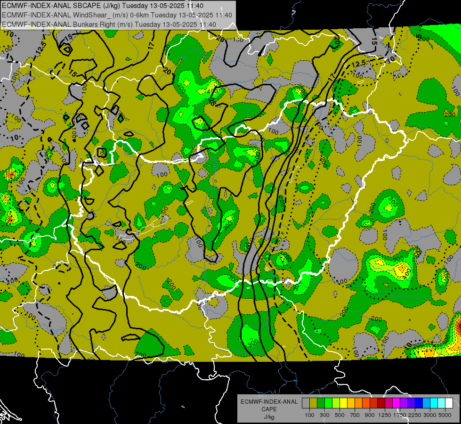This screenshot has height=424, width=461.
Task: Click the orange swatch right of 700
Action: point(358,403)
